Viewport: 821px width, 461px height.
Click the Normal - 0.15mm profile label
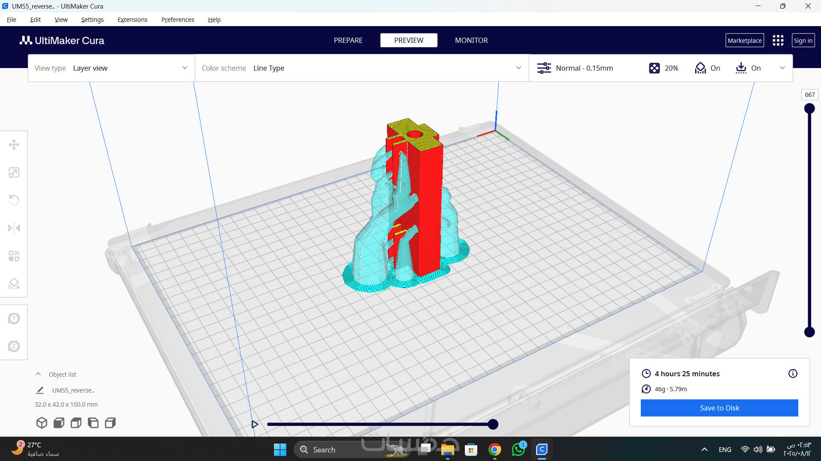(x=584, y=68)
